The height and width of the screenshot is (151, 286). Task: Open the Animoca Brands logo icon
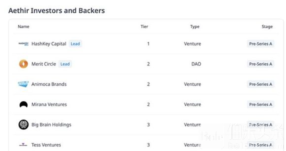click(x=24, y=84)
